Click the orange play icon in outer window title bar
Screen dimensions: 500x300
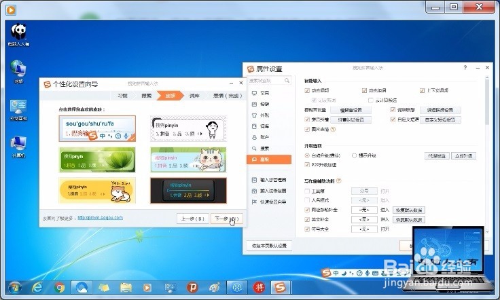pos(11,10)
